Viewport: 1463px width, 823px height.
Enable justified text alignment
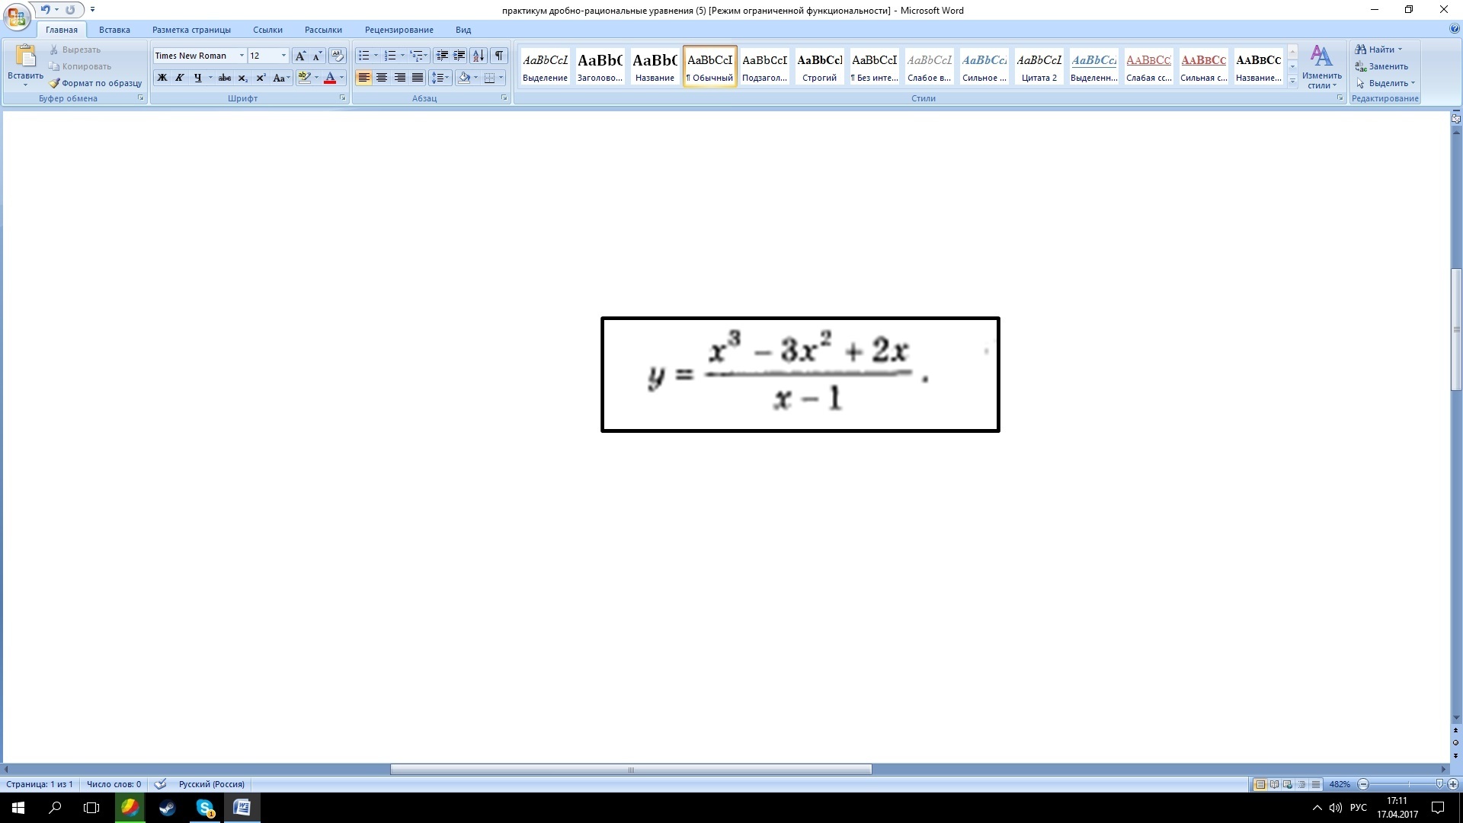pos(416,78)
